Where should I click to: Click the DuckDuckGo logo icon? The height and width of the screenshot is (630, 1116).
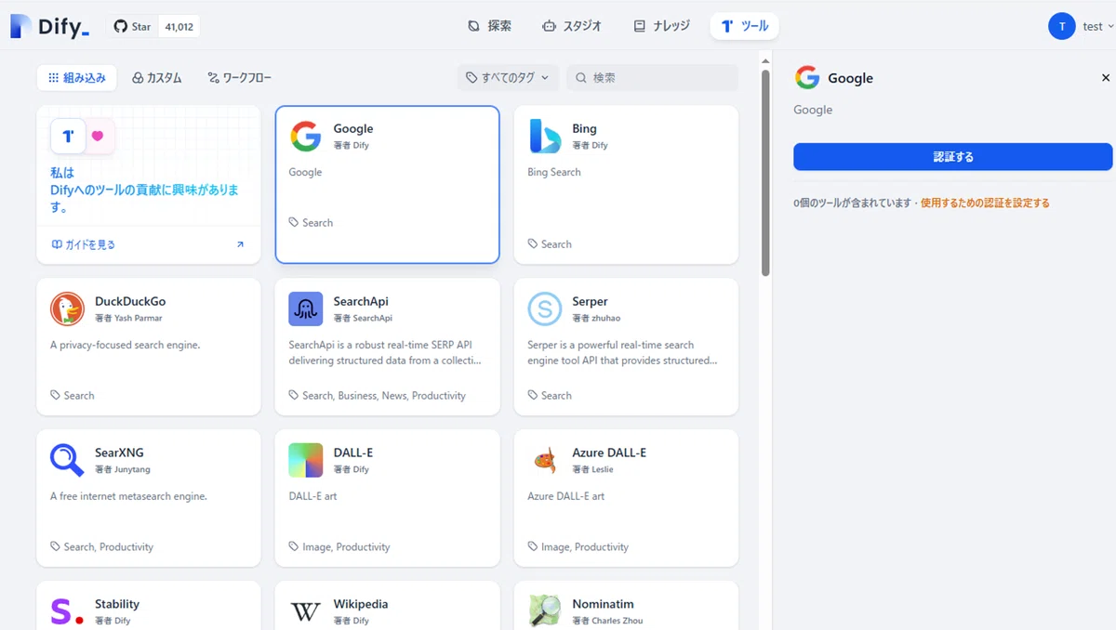[x=67, y=308]
